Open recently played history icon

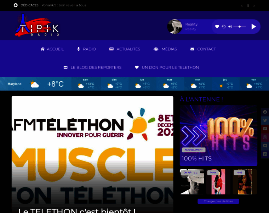pos(224,27)
